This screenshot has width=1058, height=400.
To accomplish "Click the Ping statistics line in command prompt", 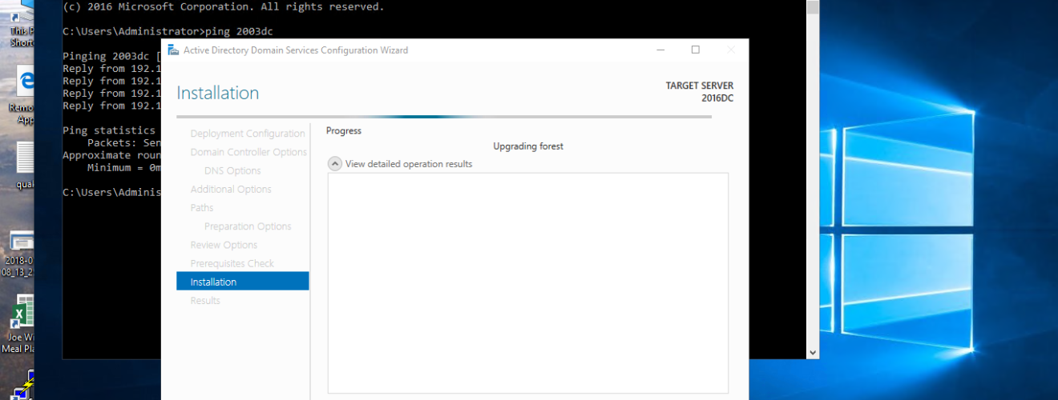I will point(109,130).
